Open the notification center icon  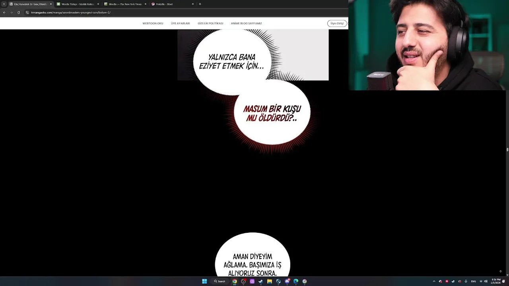click(504, 281)
